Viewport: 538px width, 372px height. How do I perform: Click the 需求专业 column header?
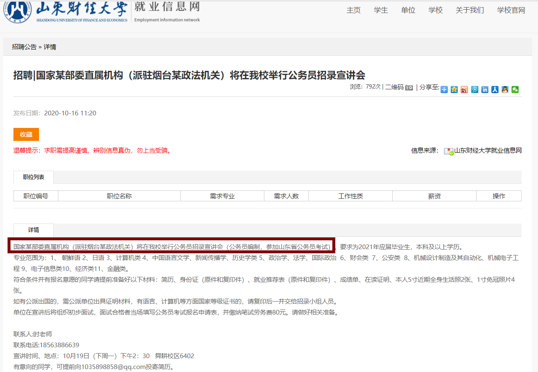click(x=222, y=196)
